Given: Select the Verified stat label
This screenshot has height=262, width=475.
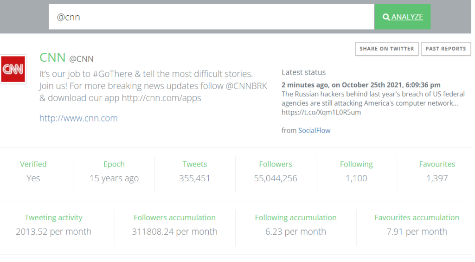Looking at the screenshot, I should pyautogui.click(x=33, y=164).
